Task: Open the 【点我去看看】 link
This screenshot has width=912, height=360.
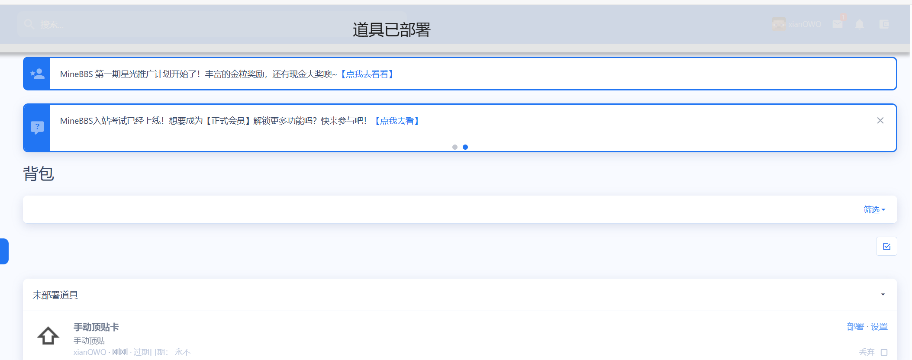Action: (x=367, y=74)
